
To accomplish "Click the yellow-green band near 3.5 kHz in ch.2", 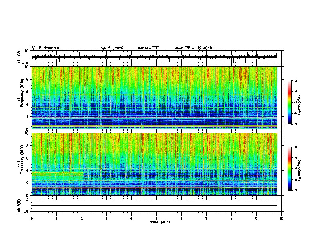I will 58,173.
